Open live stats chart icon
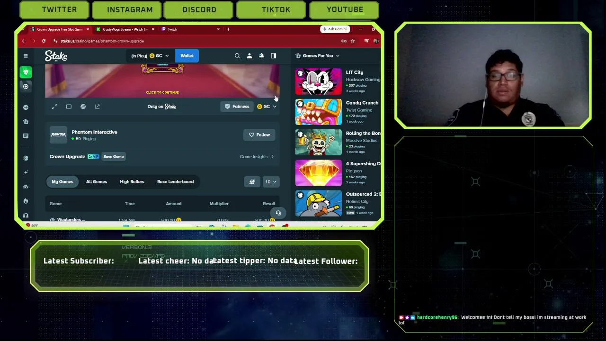The height and width of the screenshot is (341, 606). pos(83,107)
